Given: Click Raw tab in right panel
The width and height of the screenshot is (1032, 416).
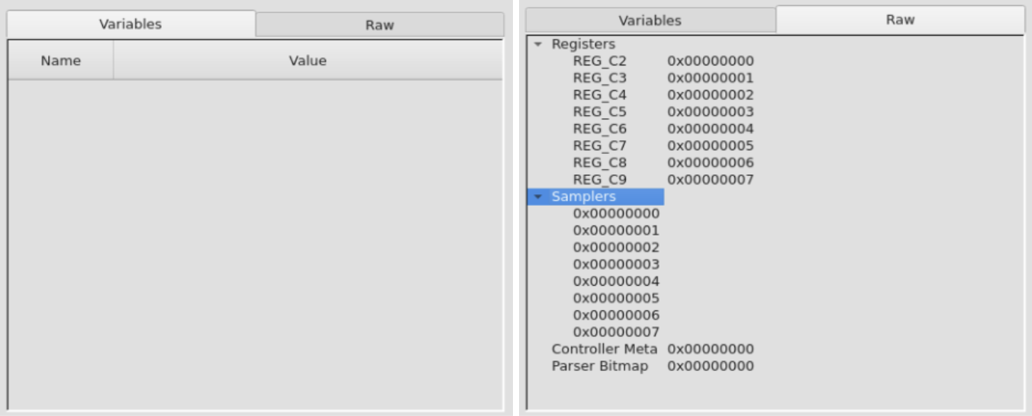Looking at the screenshot, I should coord(900,20).
